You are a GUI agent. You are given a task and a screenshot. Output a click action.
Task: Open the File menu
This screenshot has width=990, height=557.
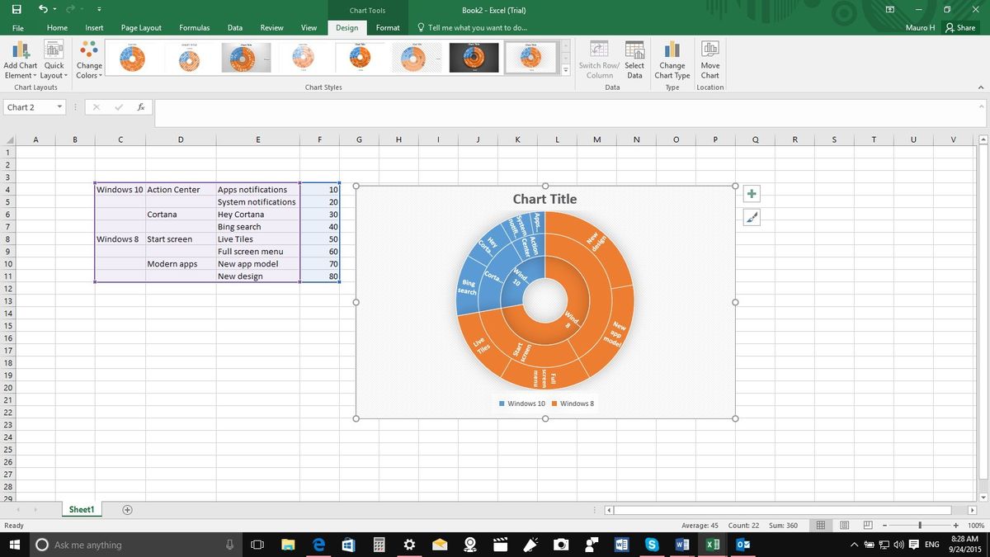click(x=17, y=27)
